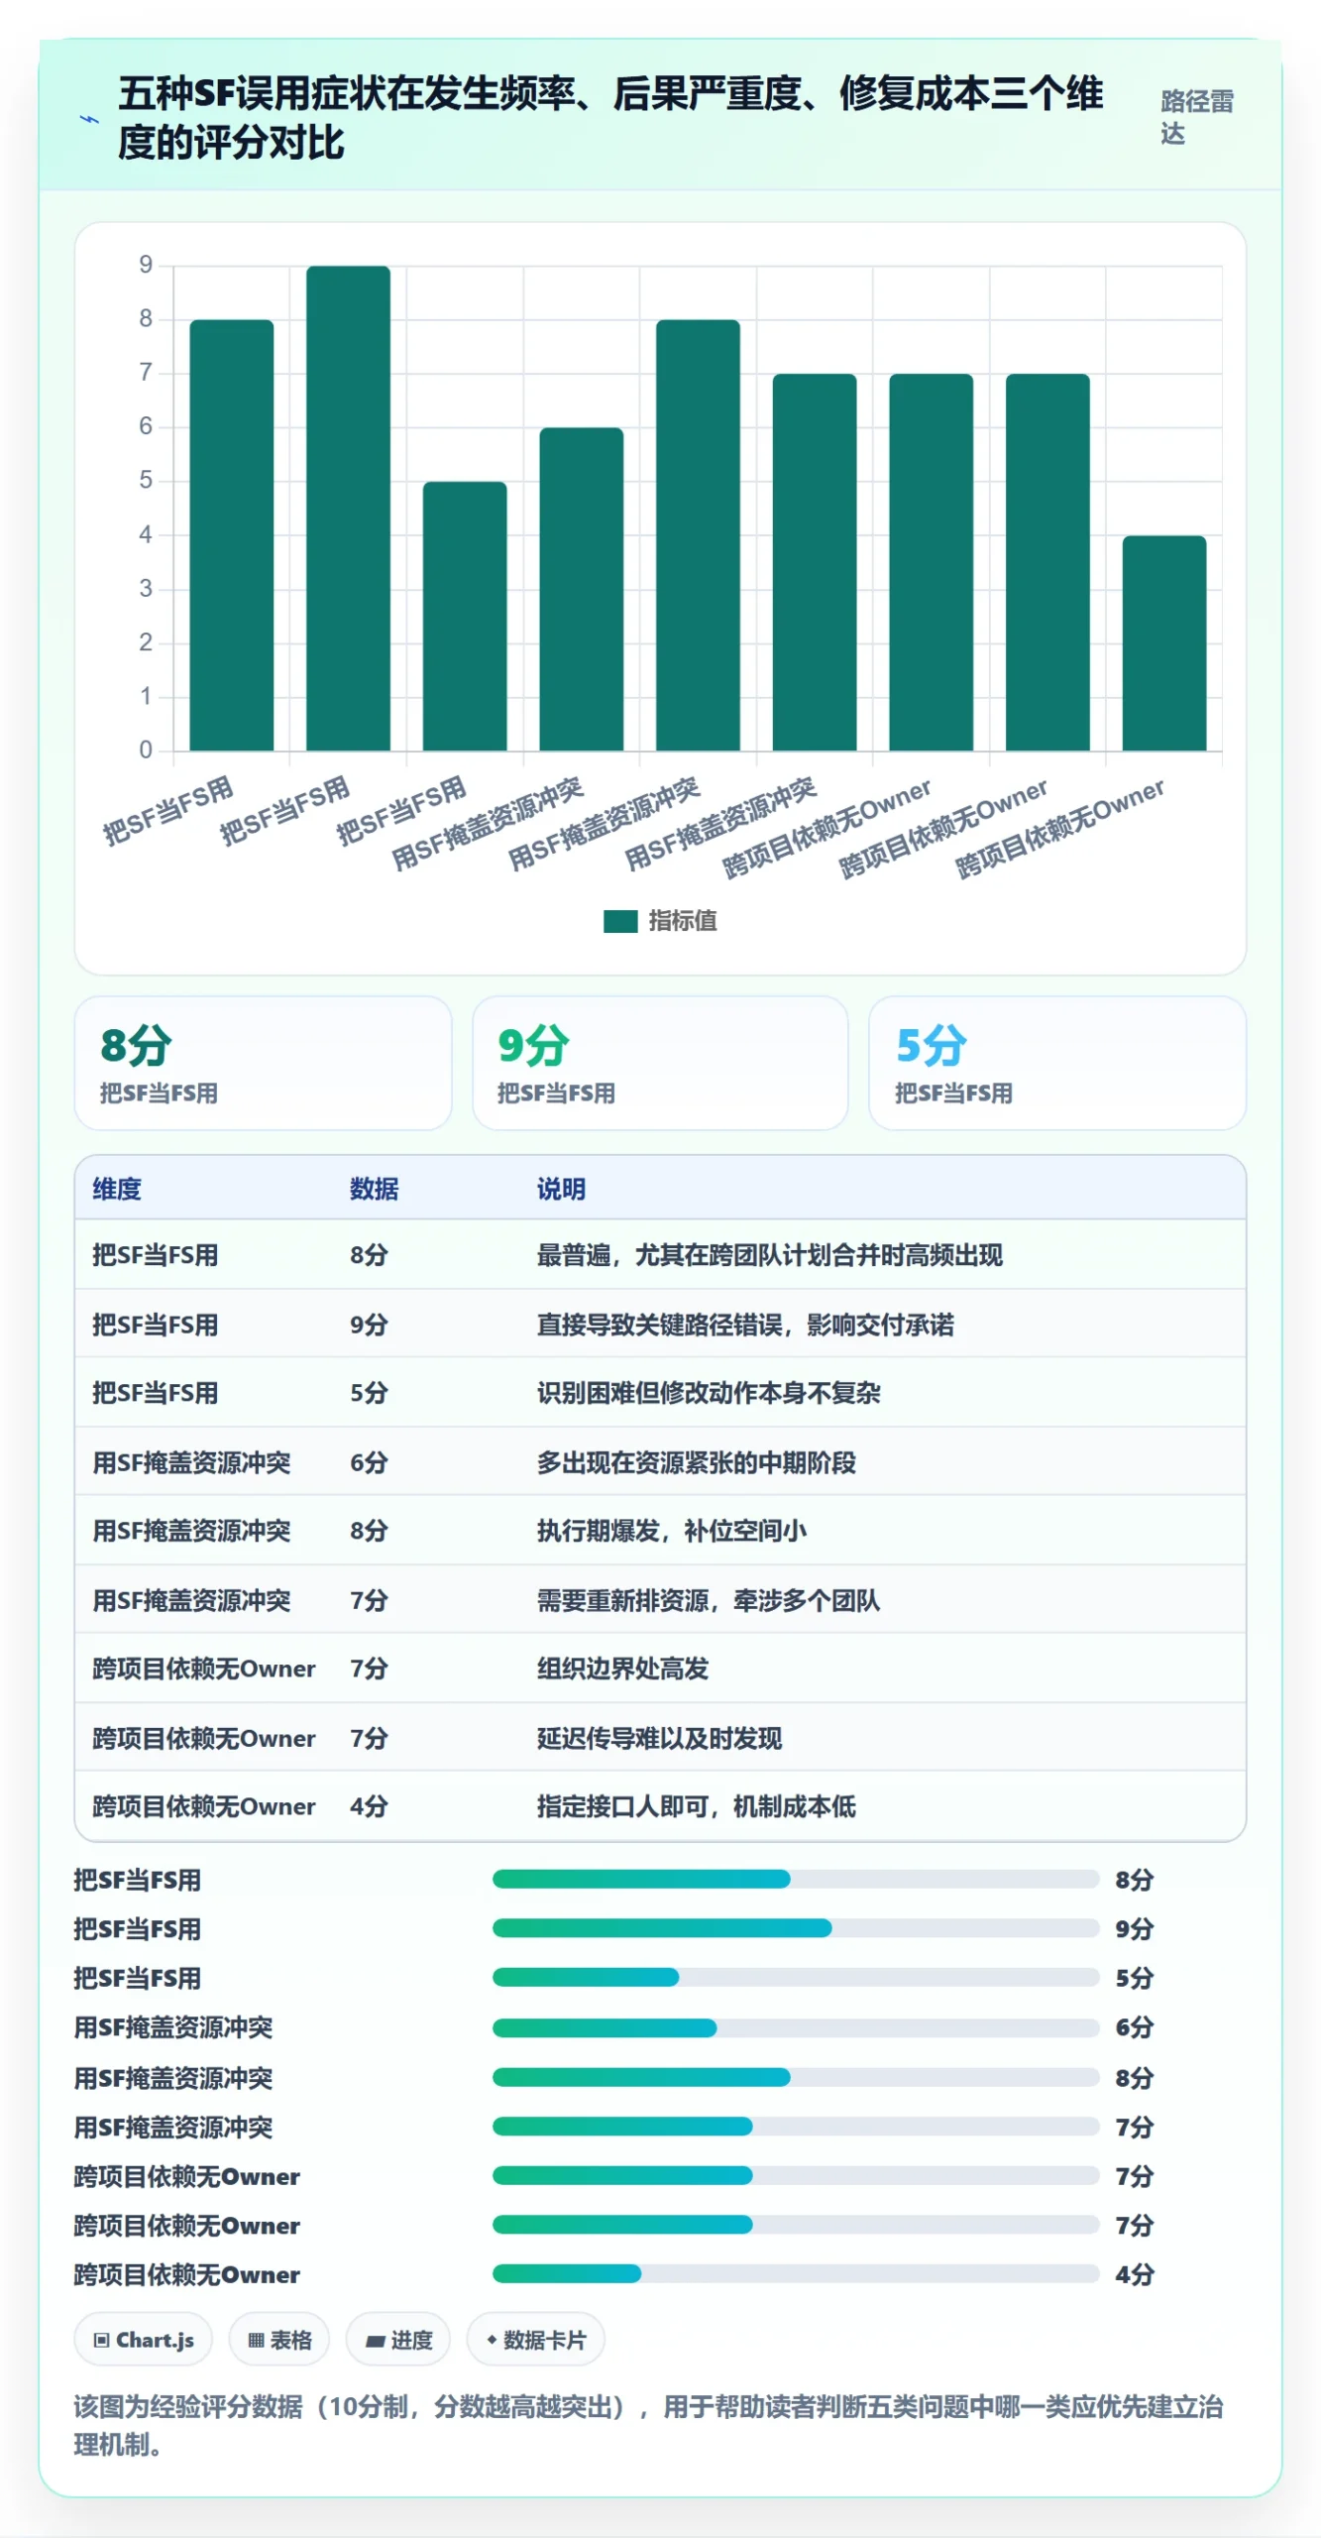Viewport: 1321px width, 2538px height.
Task: Click the progress bar labeled 6分
Action: 796,2027
